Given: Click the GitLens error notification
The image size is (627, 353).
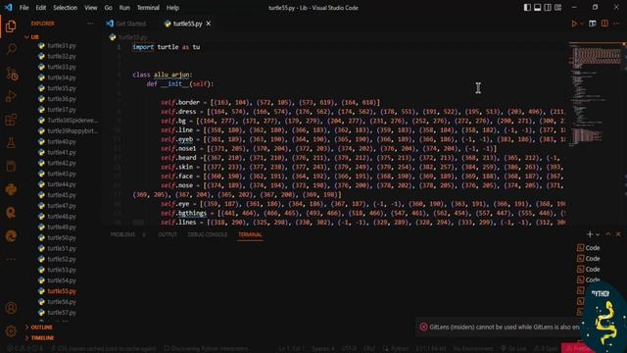Looking at the screenshot, I should tap(500, 327).
